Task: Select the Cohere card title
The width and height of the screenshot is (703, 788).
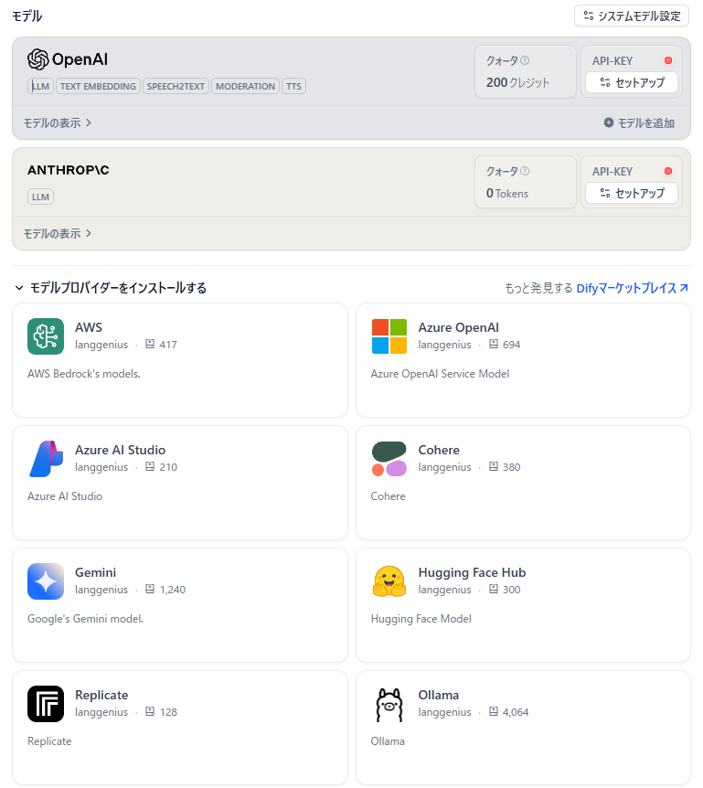Action: 439,450
